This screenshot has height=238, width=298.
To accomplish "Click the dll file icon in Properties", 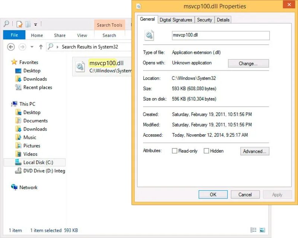I will click(x=149, y=35).
